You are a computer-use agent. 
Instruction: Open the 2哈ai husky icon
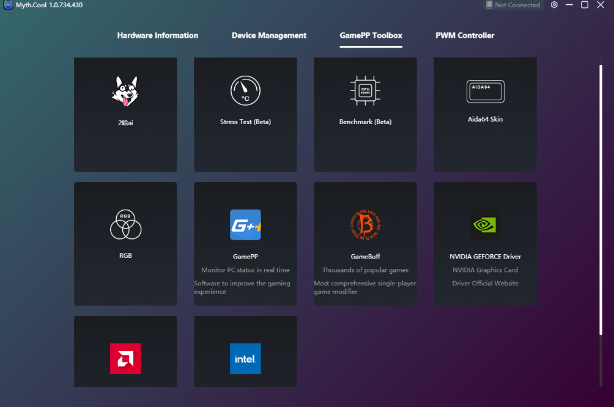tap(125, 91)
